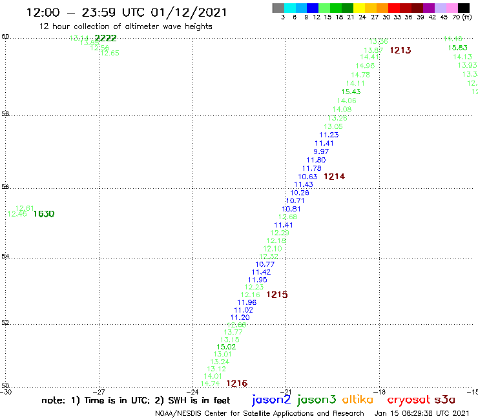
Task: Click the wave height value '9.97'
Action: click(321, 151)
